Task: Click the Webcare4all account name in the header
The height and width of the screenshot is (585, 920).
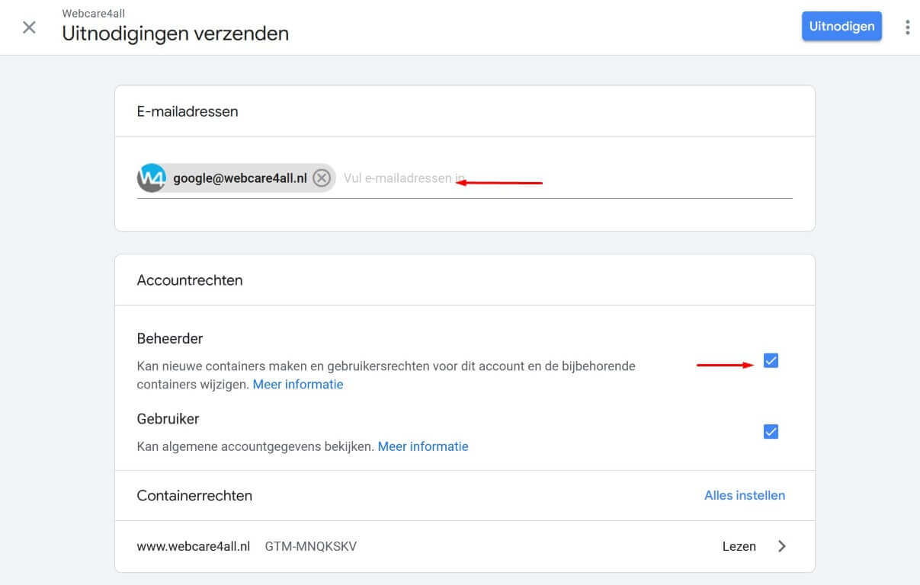Action: click(x=95, y=13)
